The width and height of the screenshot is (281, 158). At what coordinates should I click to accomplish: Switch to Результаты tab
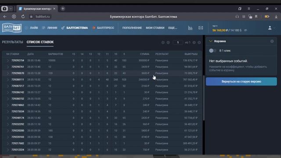tap(13, 42)
